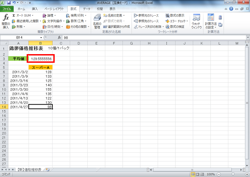This screenshot has height=177, width=250.
Task: Toggle Show Formulas (数式の表示)
Action: coord(175,15)
